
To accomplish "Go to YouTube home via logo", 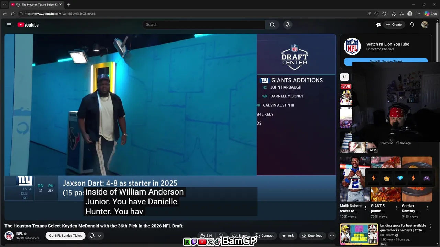I will pos(28,25).
